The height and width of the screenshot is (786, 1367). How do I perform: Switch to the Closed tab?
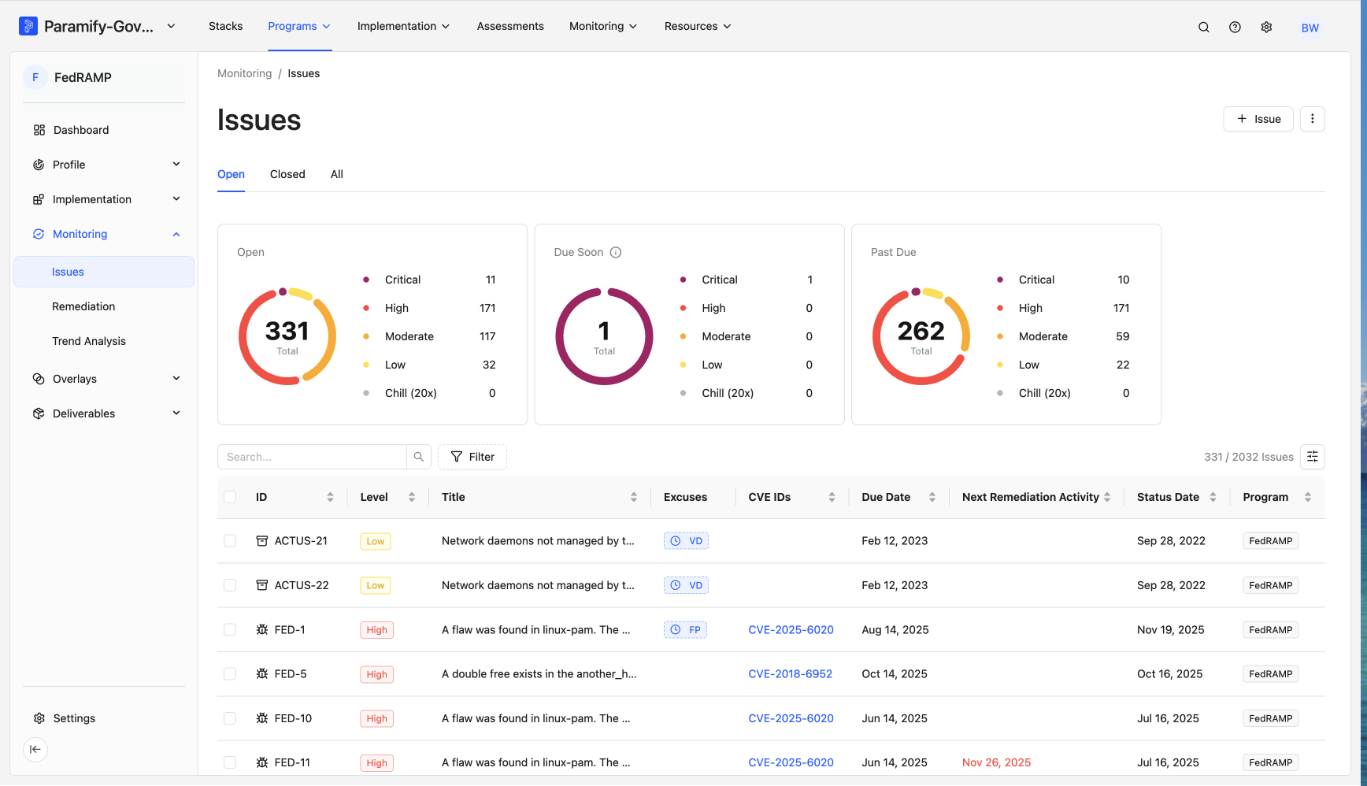coord(287,174)
